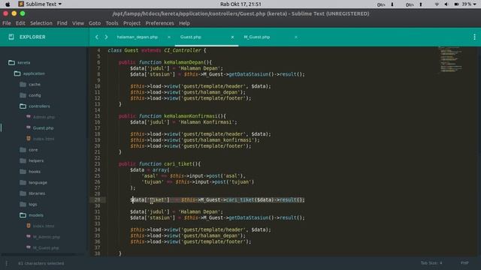
Task: Close the halaman_depan.php tab
Action: (x=168, y=37)
